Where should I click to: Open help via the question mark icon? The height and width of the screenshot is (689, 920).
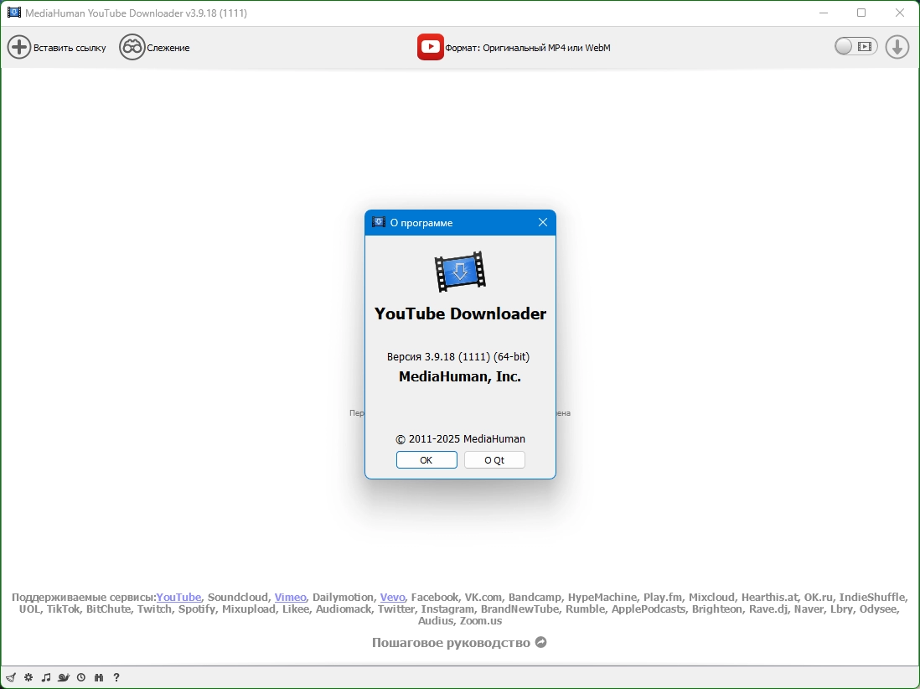(116, 677)
